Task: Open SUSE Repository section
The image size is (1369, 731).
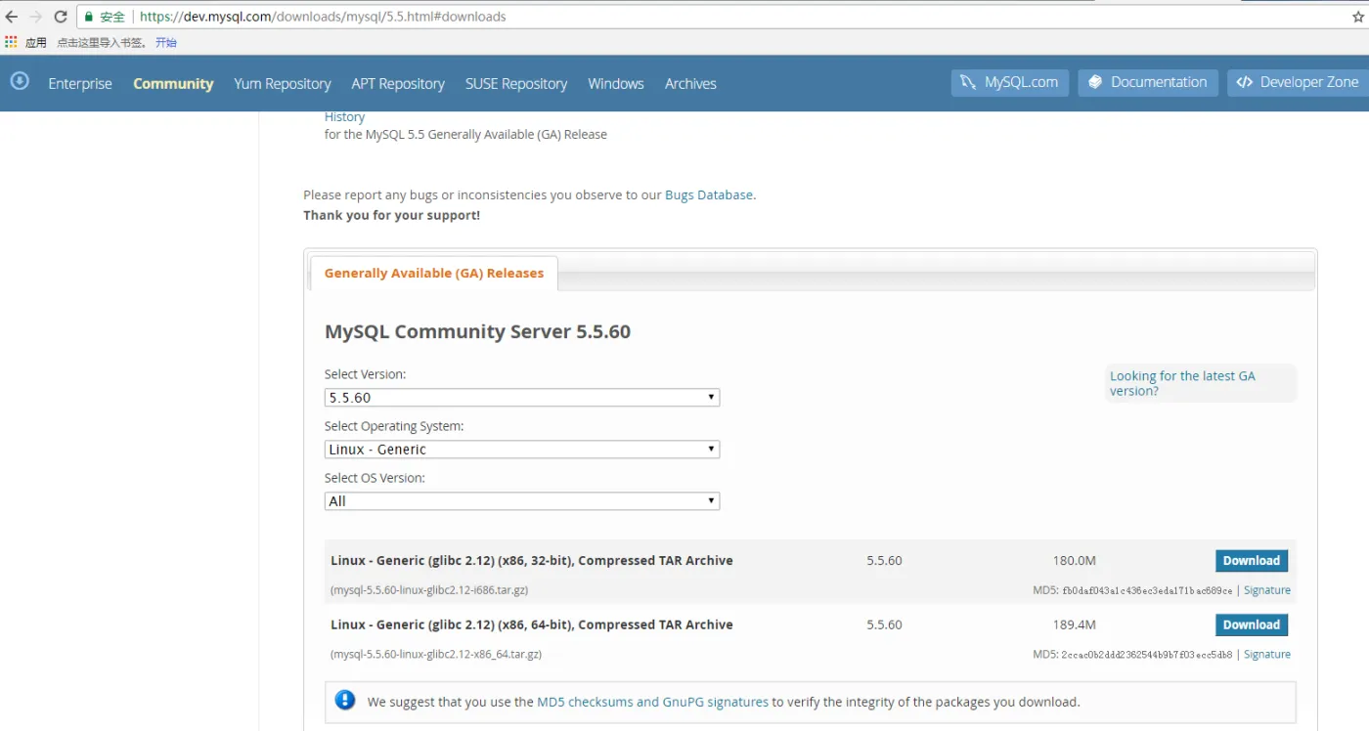Action: [516, 83]
